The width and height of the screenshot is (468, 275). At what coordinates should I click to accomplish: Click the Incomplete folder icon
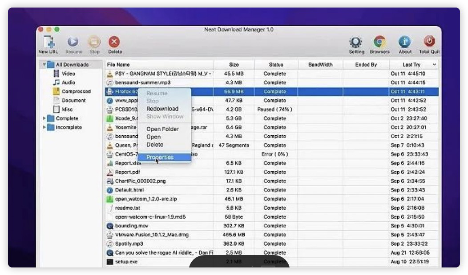[51, 127]
